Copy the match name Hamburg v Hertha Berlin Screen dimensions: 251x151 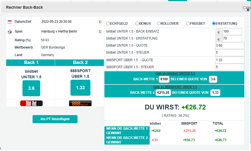point(100,32)
